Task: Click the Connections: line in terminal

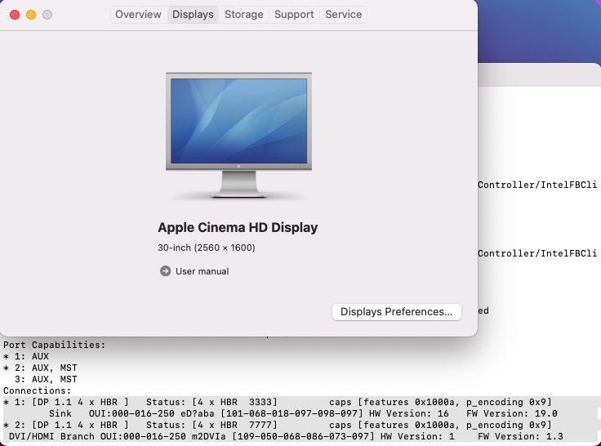Action: pos(38,390)
